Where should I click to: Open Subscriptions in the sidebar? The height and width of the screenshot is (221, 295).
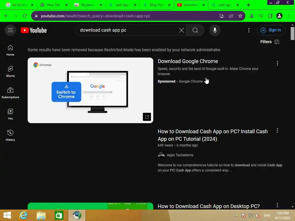point(10,93)
